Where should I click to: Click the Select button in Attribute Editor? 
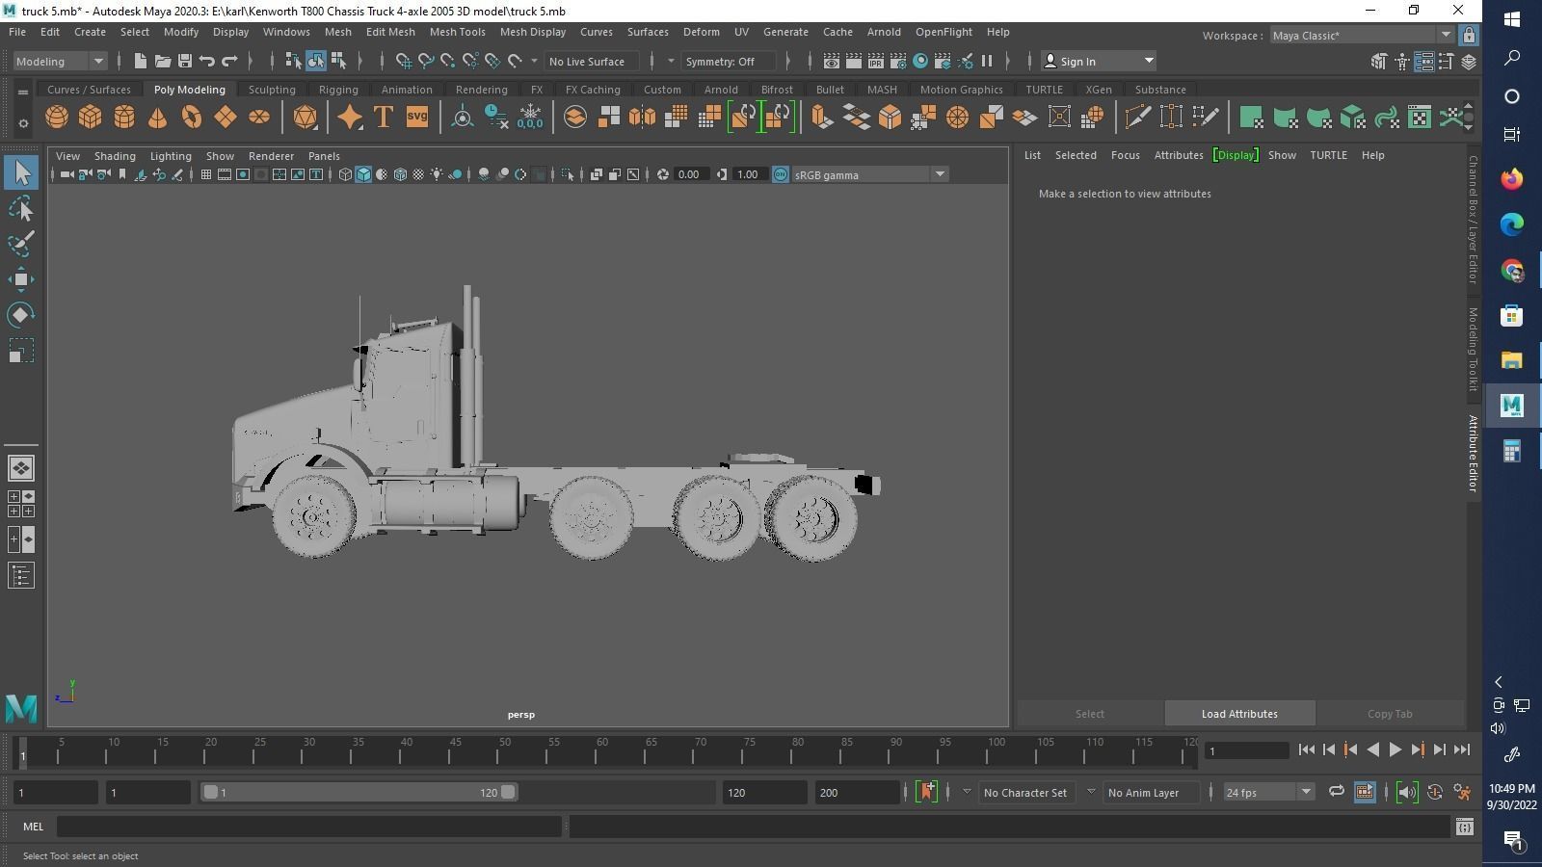point(1090,714)
